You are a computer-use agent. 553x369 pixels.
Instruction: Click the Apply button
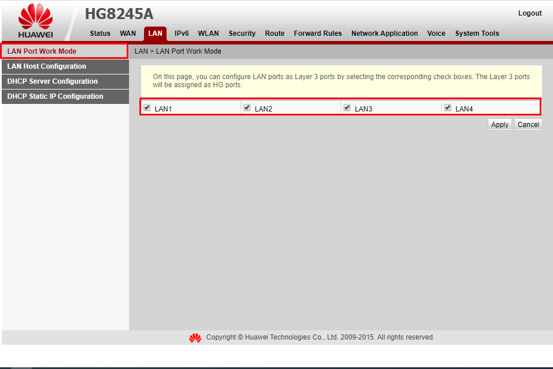click(x=499, y=124)
